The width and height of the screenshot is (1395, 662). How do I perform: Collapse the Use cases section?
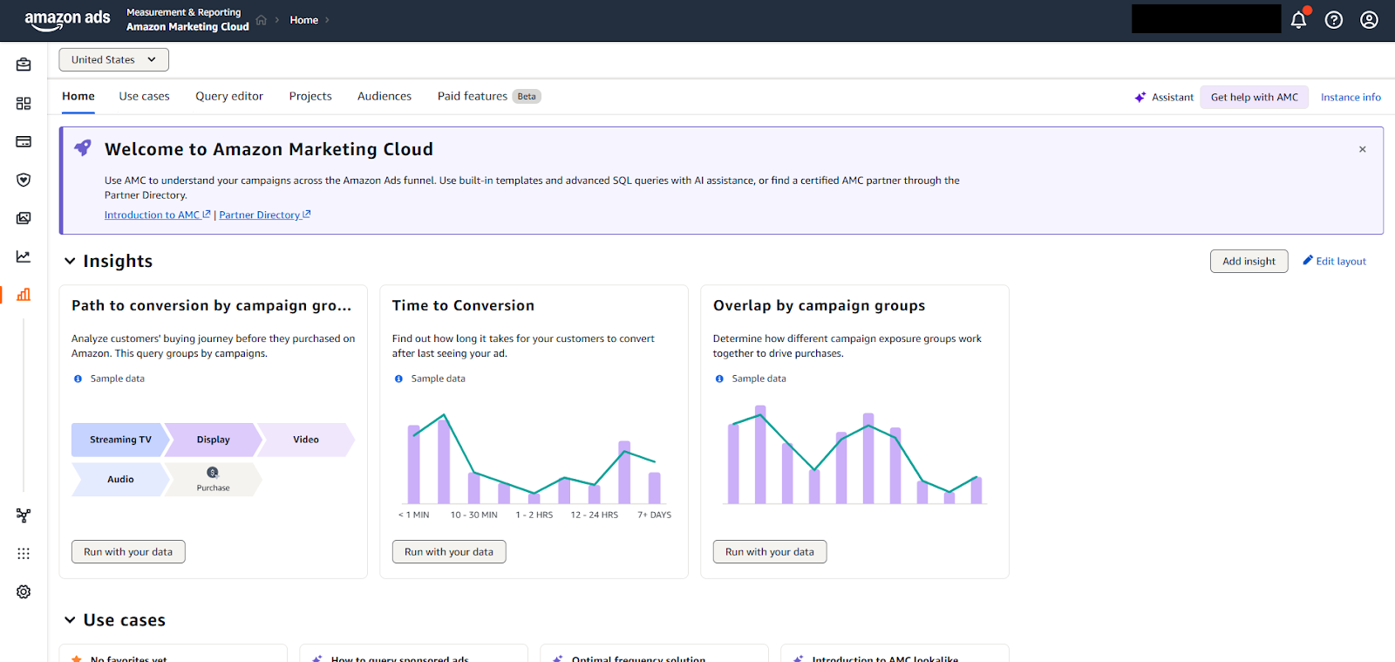70,620
